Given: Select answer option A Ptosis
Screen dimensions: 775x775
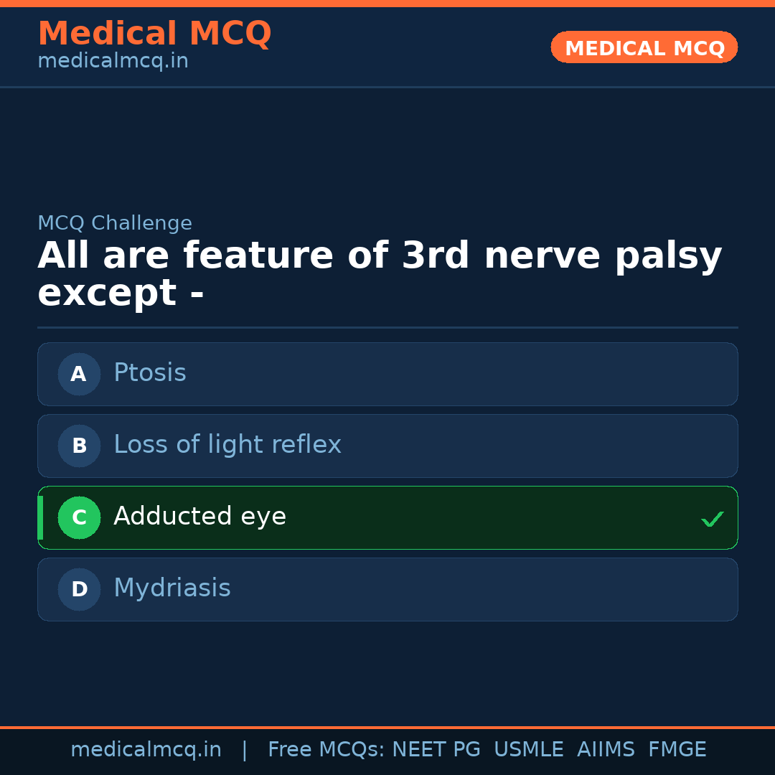Looking at the screenshot, I should coord(387,374).
